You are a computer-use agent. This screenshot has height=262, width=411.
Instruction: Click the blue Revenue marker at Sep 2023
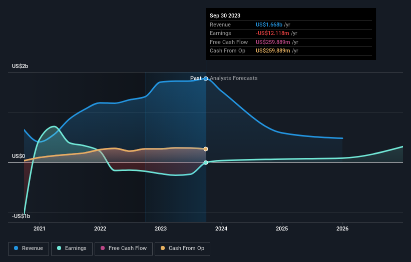click(x=206, y=78)
